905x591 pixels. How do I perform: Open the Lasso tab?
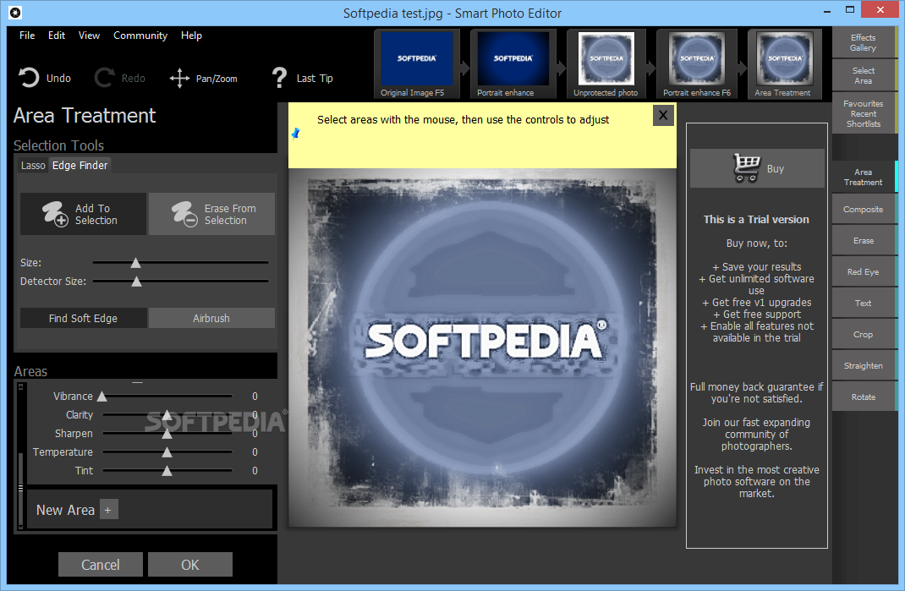[x=33, y=166]
